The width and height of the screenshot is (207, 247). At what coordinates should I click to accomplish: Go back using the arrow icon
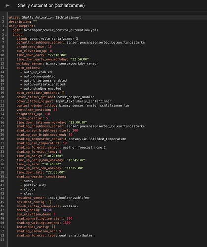click(7, 6)
